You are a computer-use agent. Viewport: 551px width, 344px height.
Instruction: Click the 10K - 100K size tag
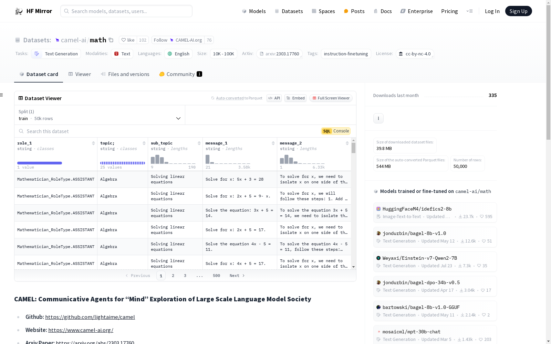coord(223,54)
